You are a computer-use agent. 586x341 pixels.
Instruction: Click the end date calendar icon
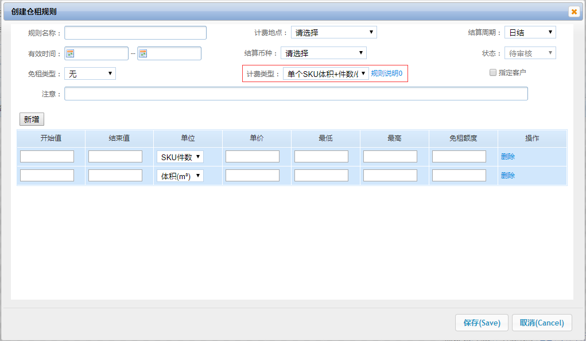pos(143,53)
